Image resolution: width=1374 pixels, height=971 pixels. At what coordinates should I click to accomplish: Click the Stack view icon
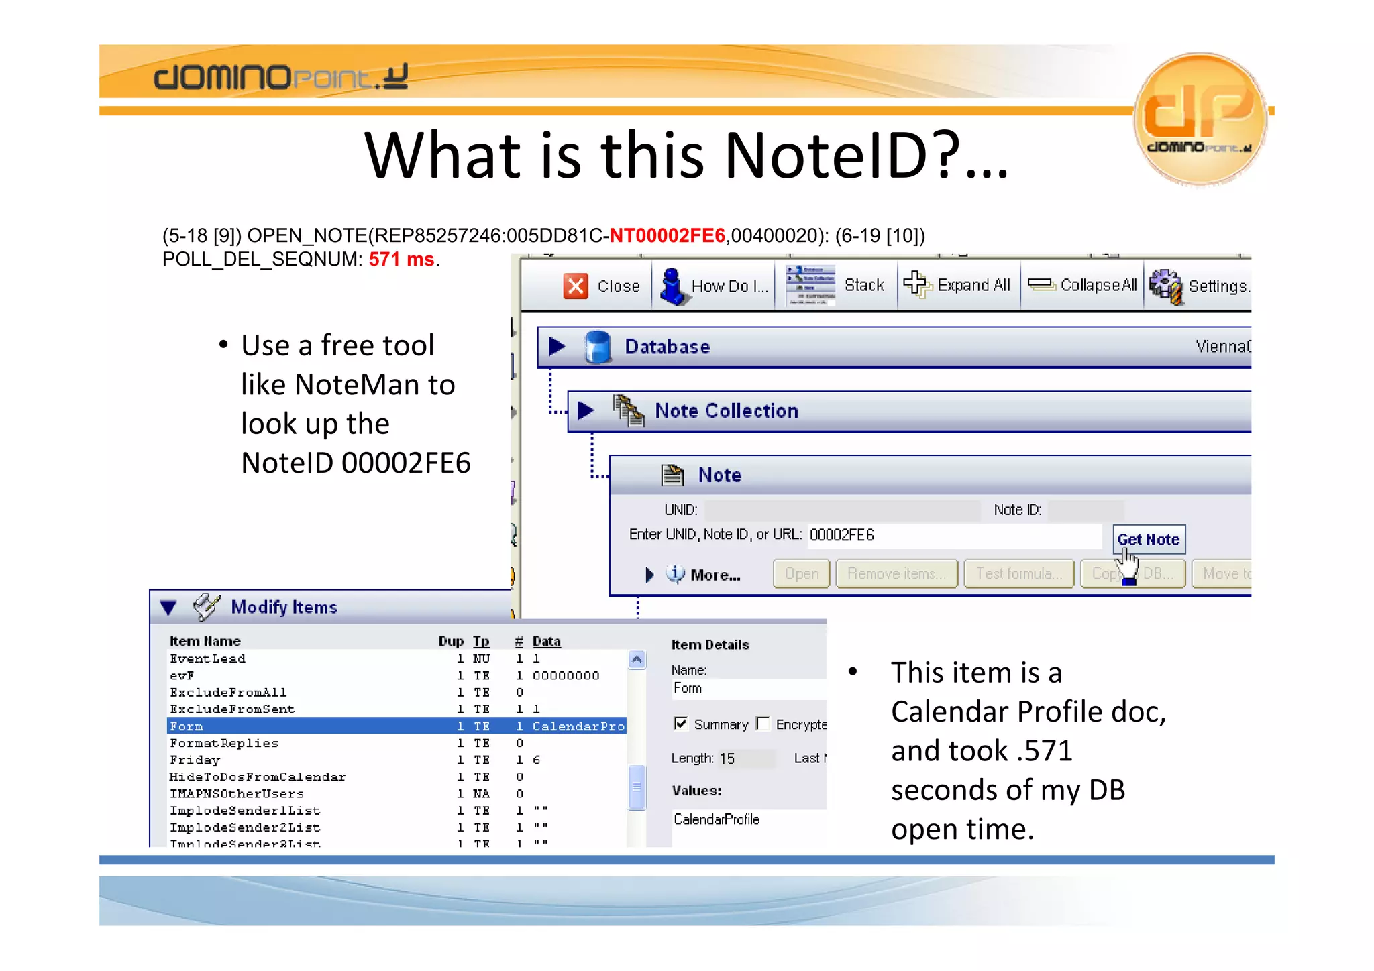810,285
